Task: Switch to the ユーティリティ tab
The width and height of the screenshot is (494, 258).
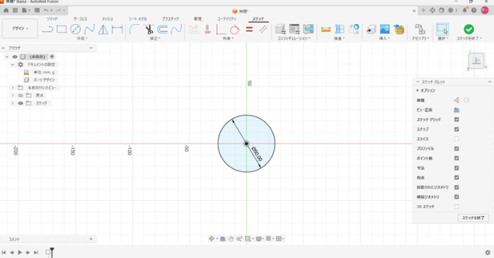Action: point(226,19)
